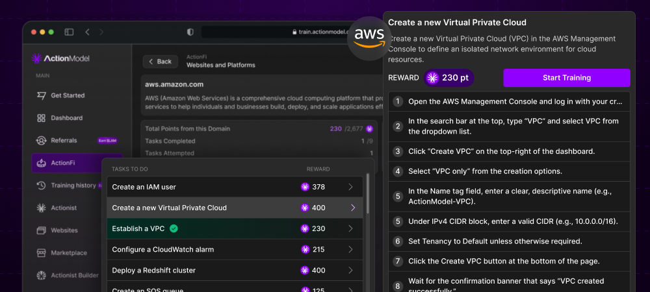Select the Configure a CloudWatch alarm task
This screenshot has width=650, height=292.
pos(235,249)
